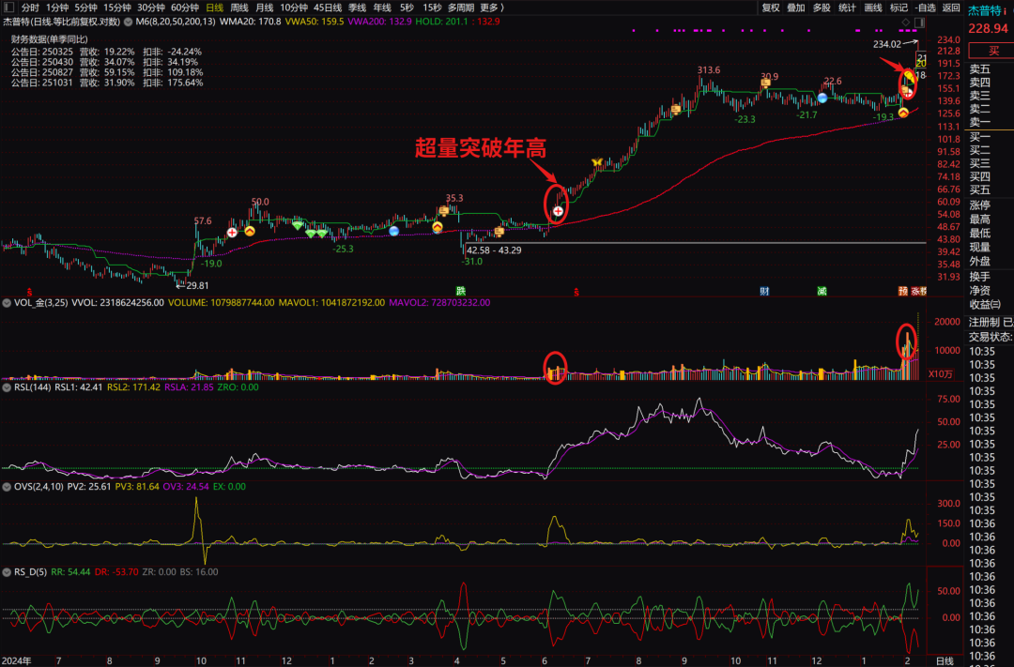Click the 统计 statistics button
Image resolution: width=1014 pixels, height=667 pixels.
pyautogui.click(x=847, y=8)
